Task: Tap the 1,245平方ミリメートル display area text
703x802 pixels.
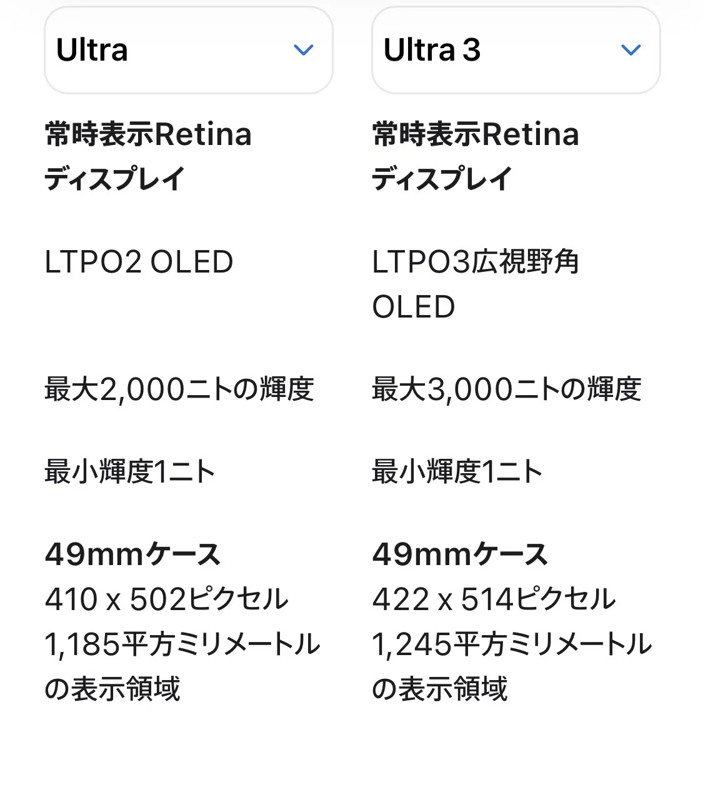Action: coord(512,666)
